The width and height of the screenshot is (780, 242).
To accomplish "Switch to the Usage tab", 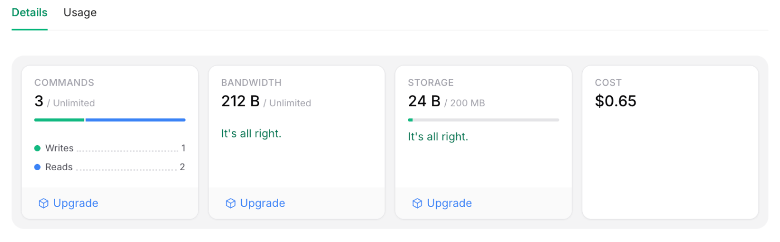I will 80,13.
